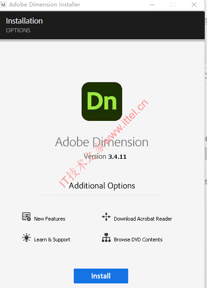
Task: Click the Version 3.4.11 label
Action: (105, 156)
